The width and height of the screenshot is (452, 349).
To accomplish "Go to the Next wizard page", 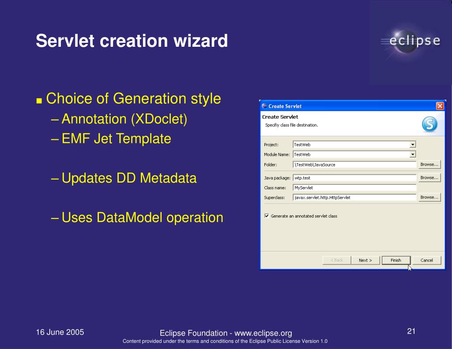I will 365,260.
